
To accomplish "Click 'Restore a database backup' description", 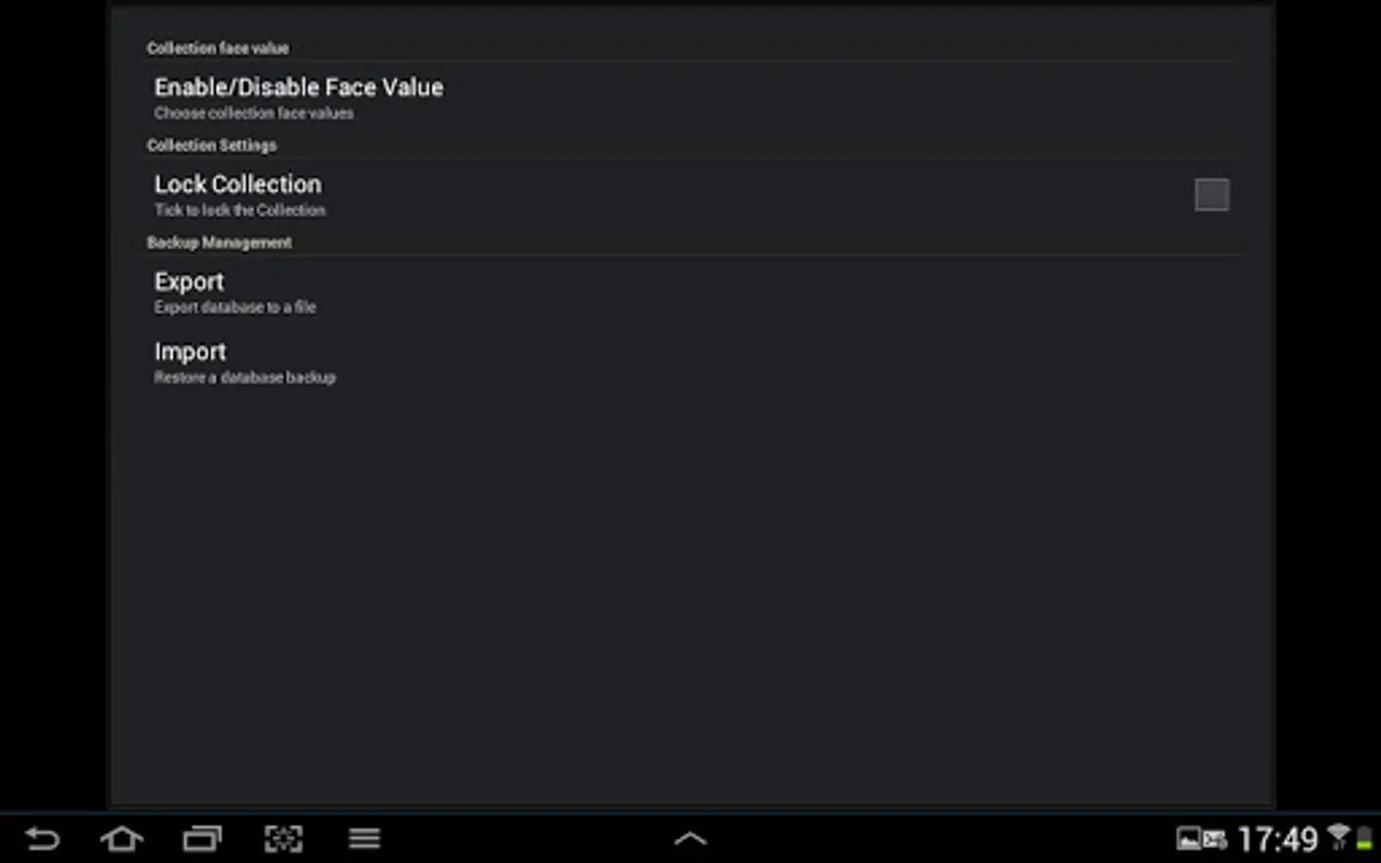I will pos(245,378).
